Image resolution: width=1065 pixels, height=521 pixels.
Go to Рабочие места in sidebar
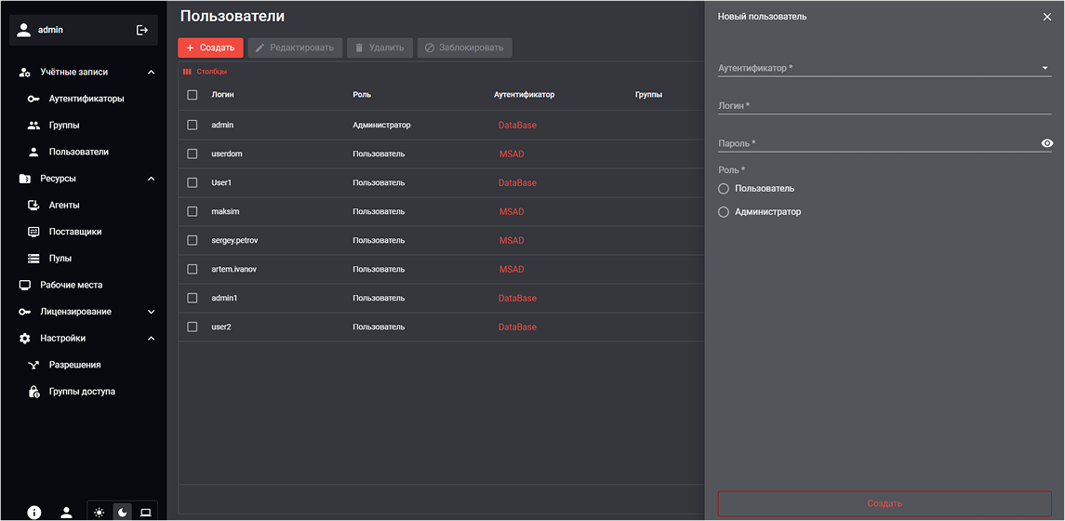71,285
